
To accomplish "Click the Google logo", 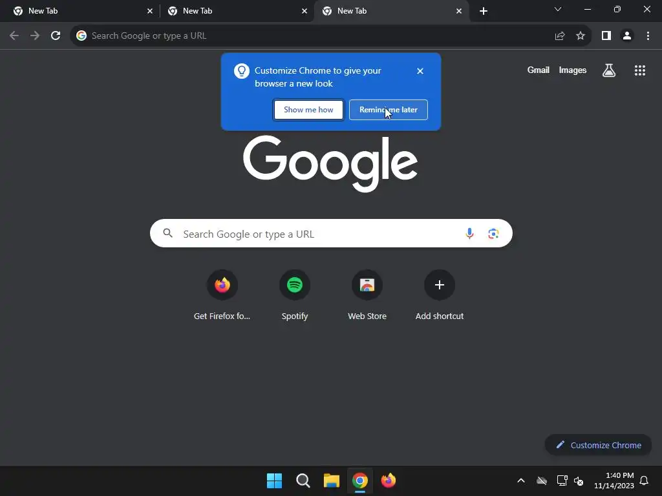I will (x=330, y=163).
